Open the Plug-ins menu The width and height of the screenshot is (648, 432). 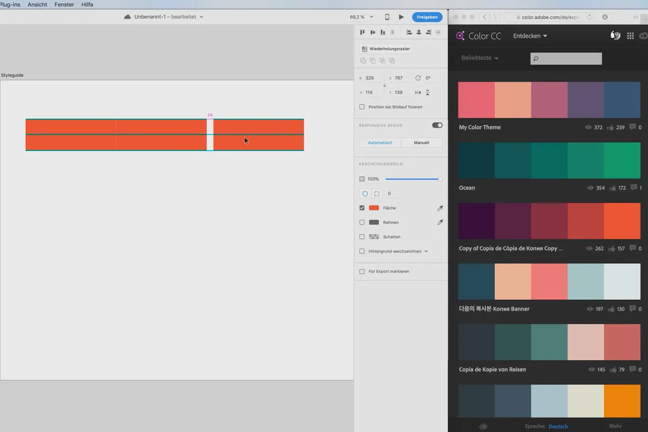pos(10,4)
